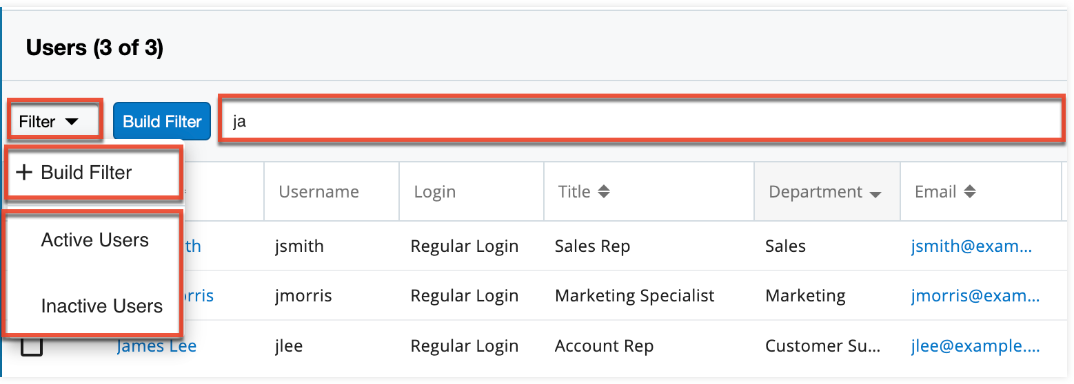Select the Inactive Users filter

pos(102,306)
